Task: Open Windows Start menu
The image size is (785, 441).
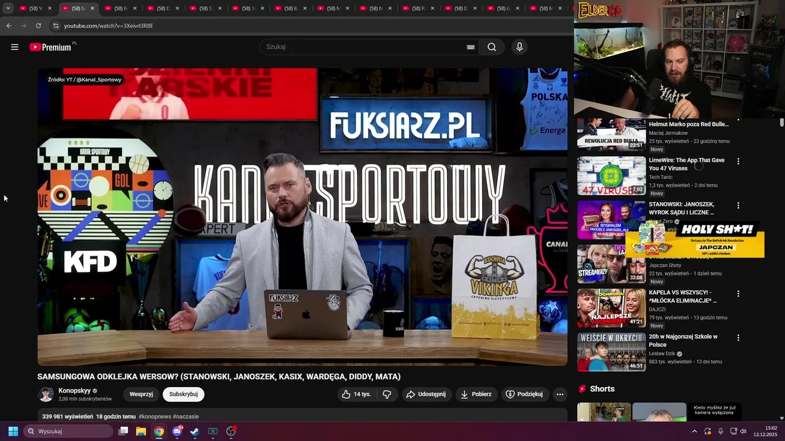Action: pos(13,431)
